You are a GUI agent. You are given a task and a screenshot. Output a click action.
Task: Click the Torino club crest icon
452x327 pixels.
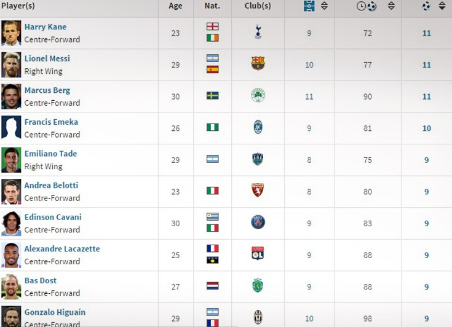258,190
